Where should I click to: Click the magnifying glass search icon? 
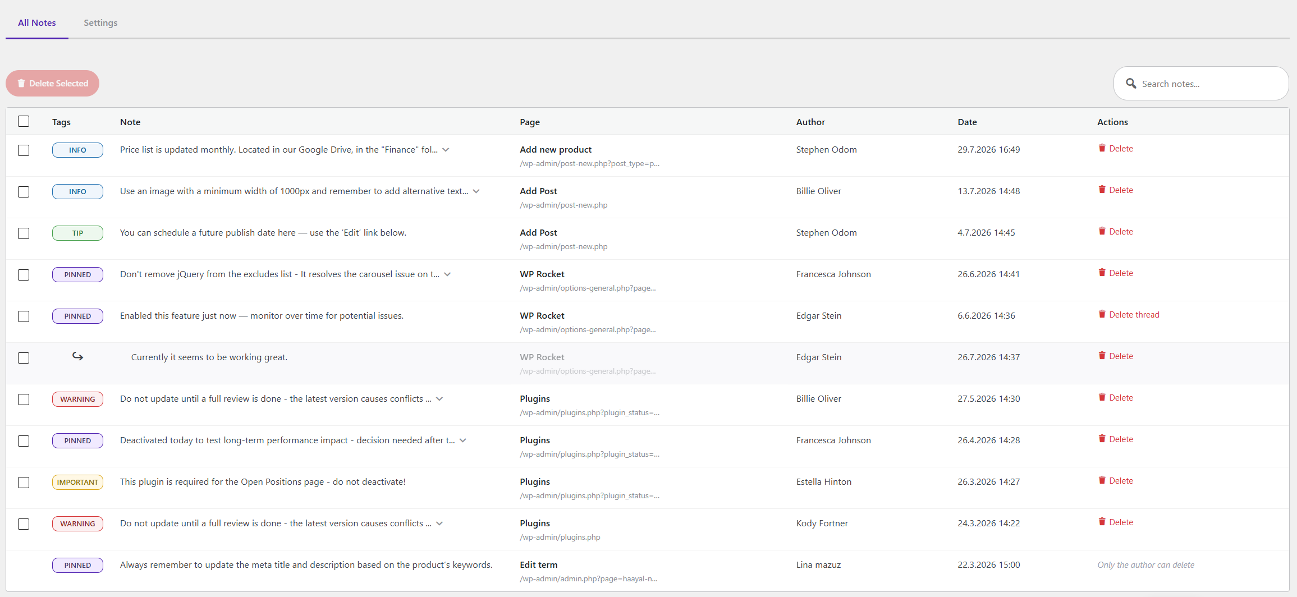[1131, 83]
